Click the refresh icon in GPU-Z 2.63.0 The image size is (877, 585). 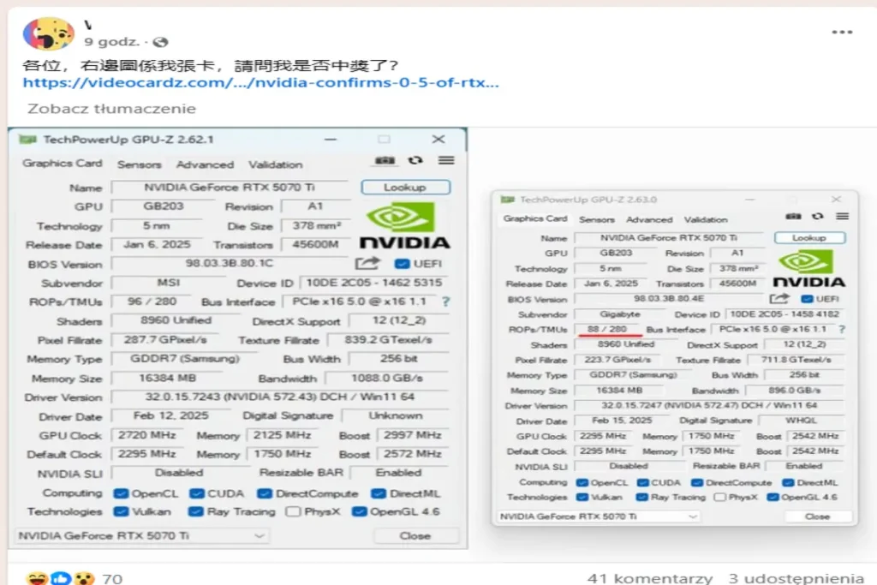pyautogui.click(x=818, y=217)
